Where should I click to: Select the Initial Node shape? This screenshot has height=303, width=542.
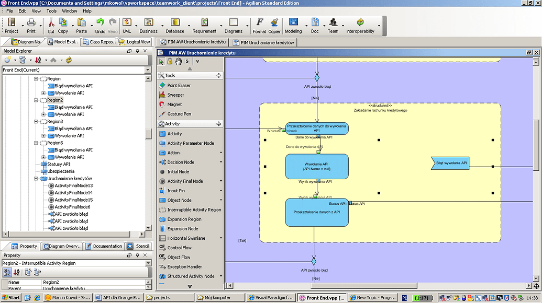coord(174,172)
